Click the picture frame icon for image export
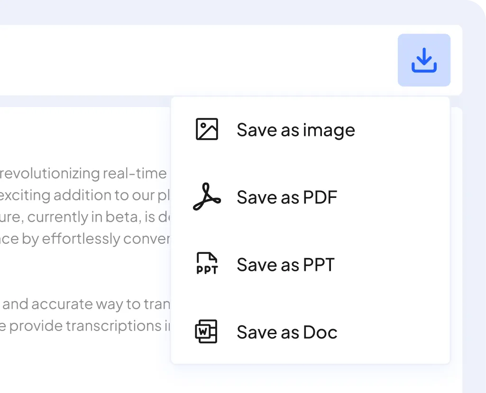 click(x=207, y=129)
